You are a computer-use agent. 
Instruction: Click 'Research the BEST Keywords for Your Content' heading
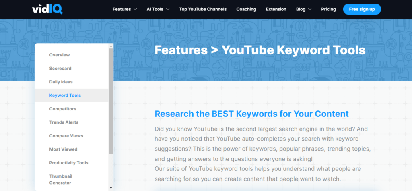(x=251, y=114)
